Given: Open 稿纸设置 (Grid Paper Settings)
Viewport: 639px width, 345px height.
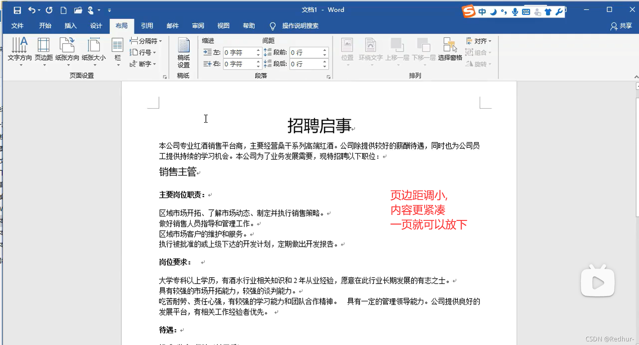Looking at the screenshot, I should 183,53.
